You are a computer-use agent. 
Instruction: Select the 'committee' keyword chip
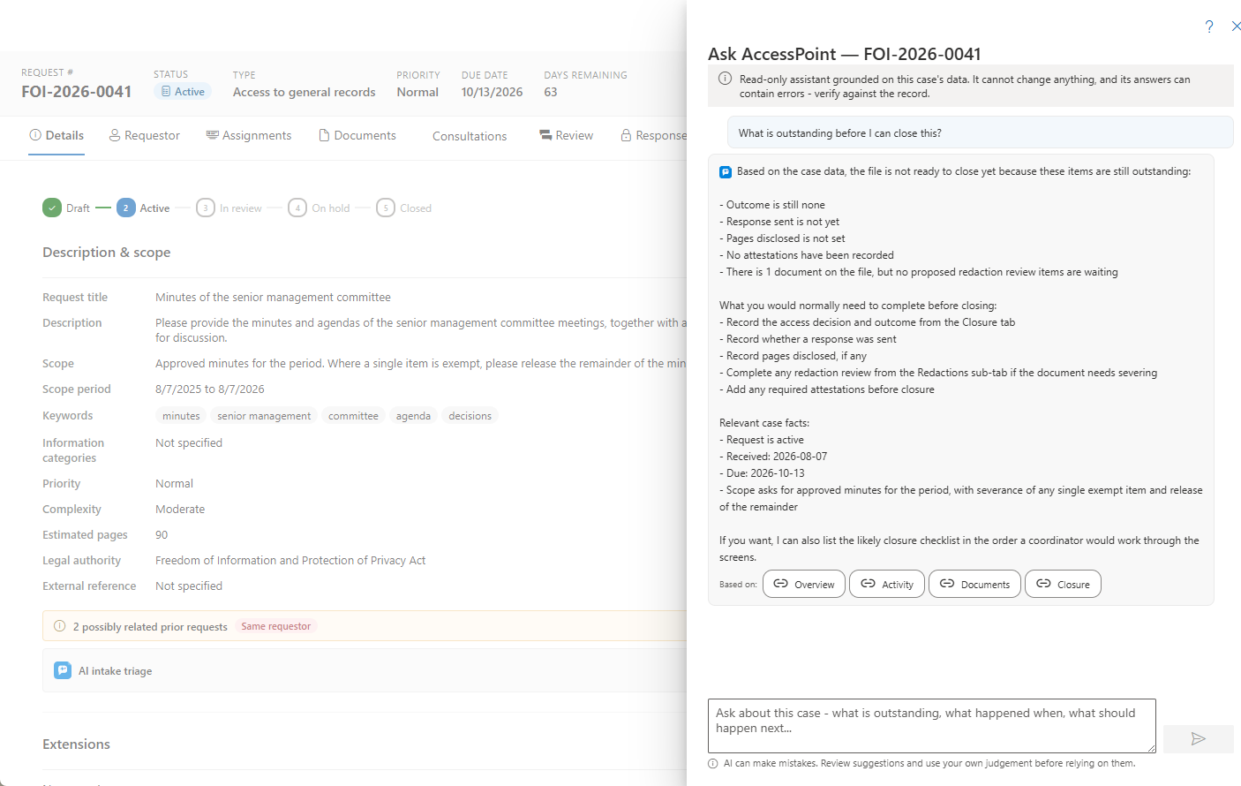[353, 416]
